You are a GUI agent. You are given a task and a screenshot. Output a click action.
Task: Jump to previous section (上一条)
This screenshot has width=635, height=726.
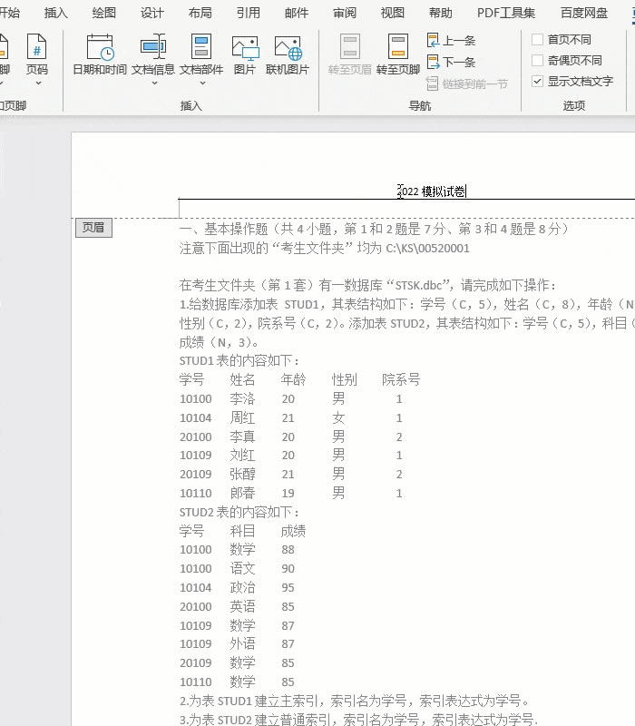tap(451, 41)
